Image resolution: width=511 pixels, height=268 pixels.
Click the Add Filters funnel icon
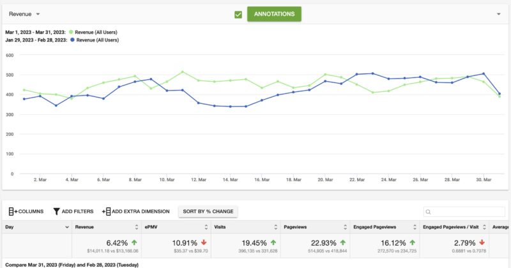coord(57,211)
